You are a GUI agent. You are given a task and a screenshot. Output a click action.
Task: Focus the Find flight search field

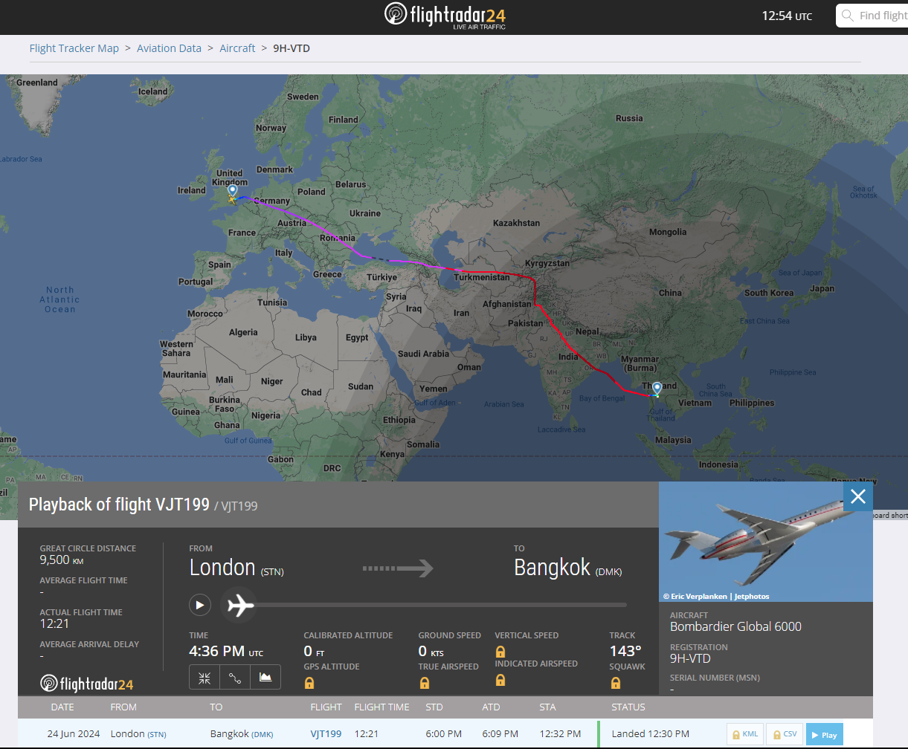pos(872,16)
